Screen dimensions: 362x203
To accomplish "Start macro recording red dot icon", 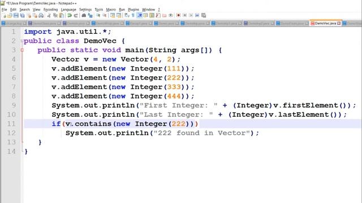I will point(179,15).
